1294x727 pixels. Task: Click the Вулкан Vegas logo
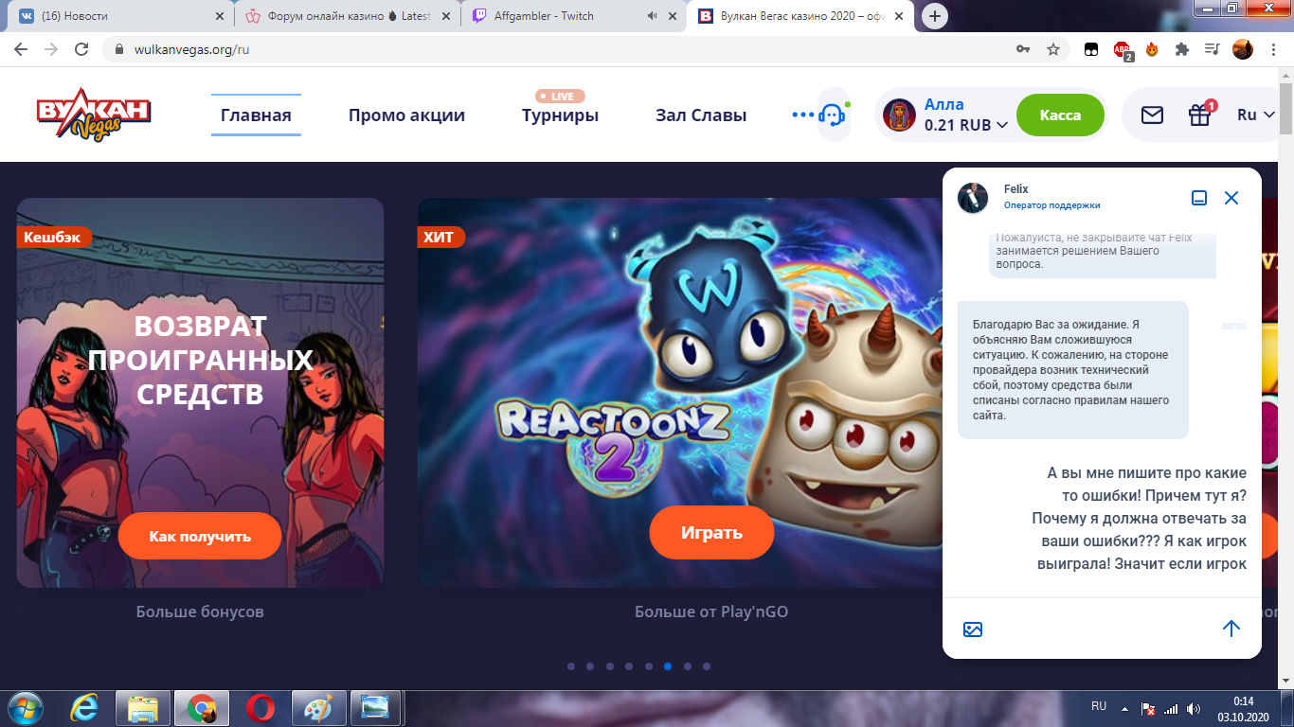coord(94,115)
